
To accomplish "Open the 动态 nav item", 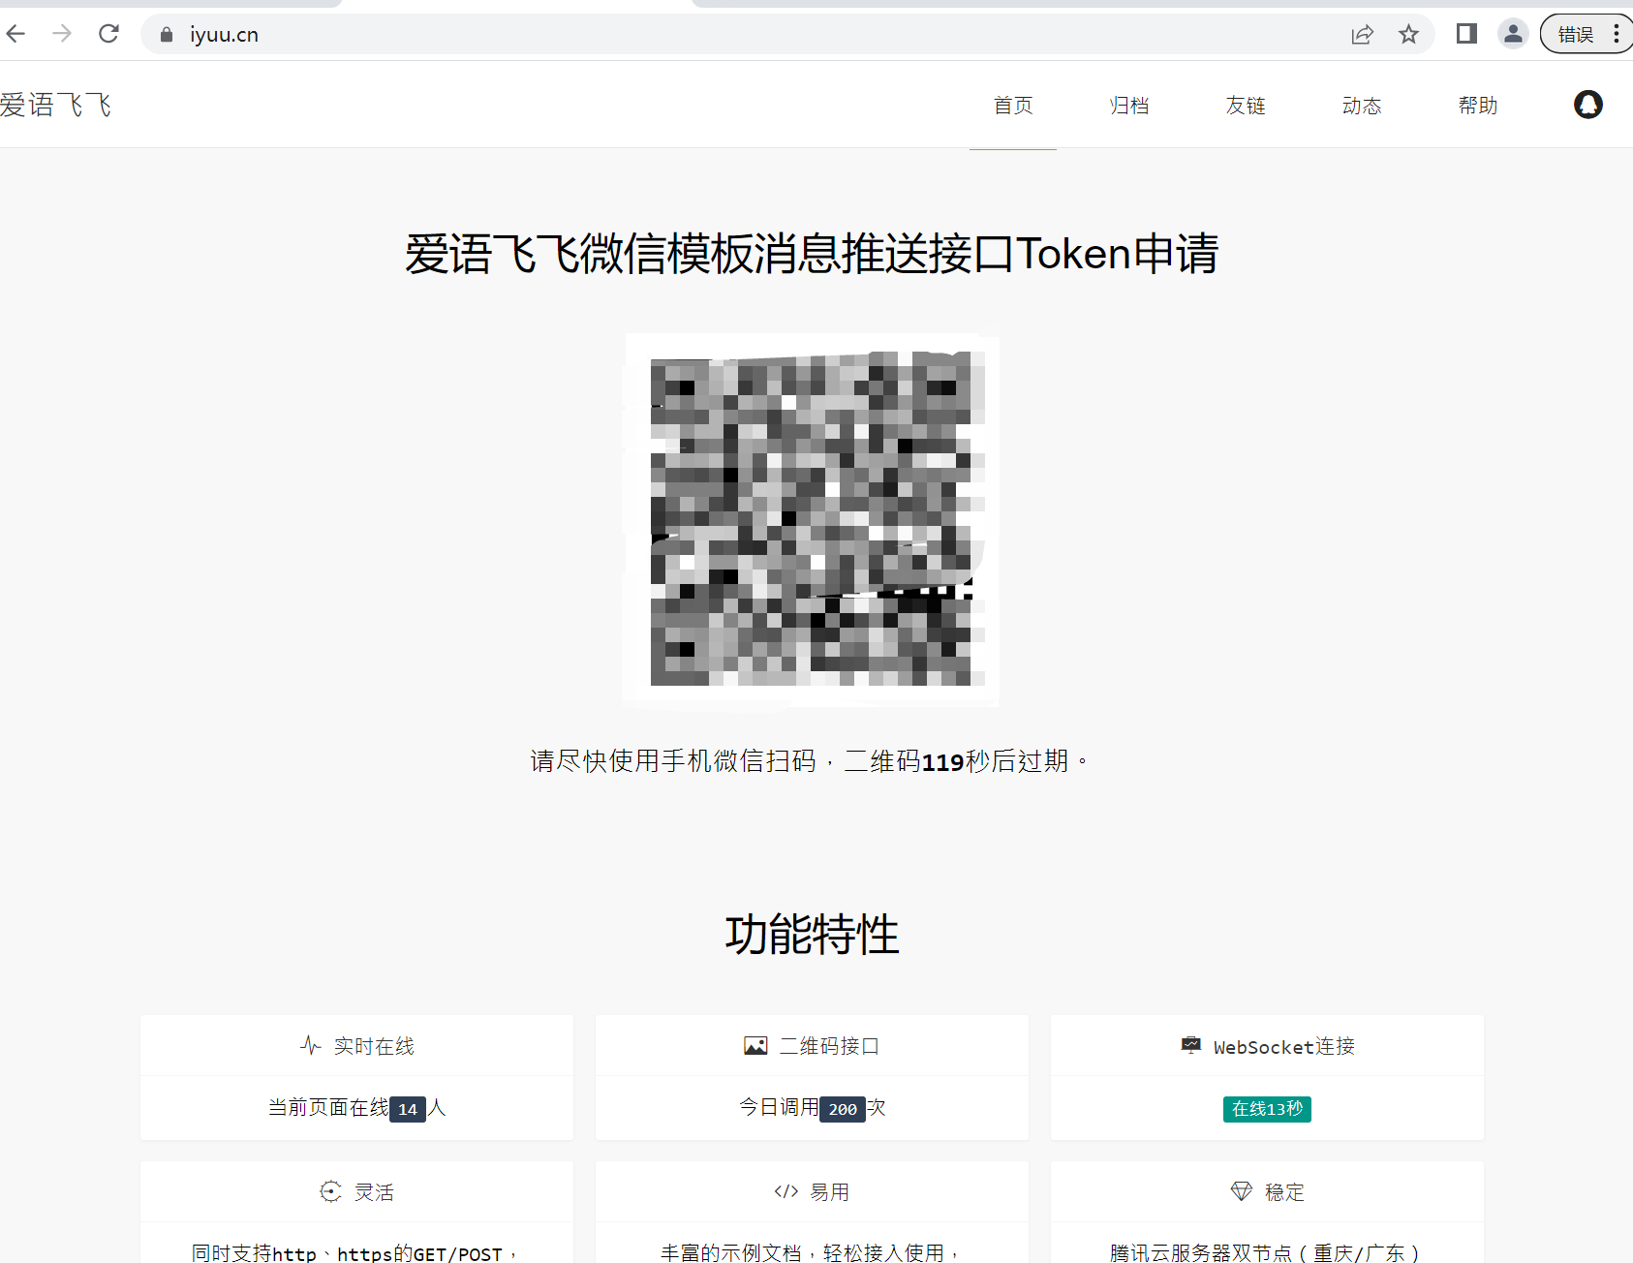I will click(1362, 106).
